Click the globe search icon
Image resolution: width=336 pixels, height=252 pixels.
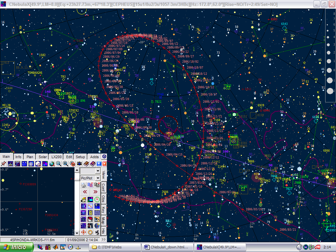pyautogui.click(x=52, y=164)
